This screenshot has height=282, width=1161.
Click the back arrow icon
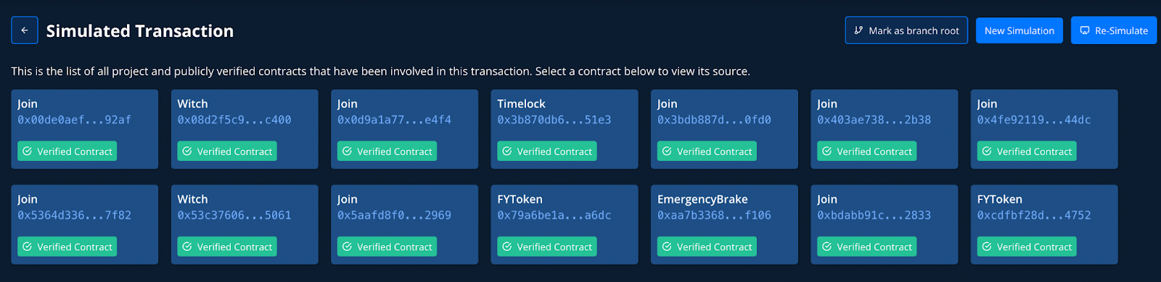(25, 30)
